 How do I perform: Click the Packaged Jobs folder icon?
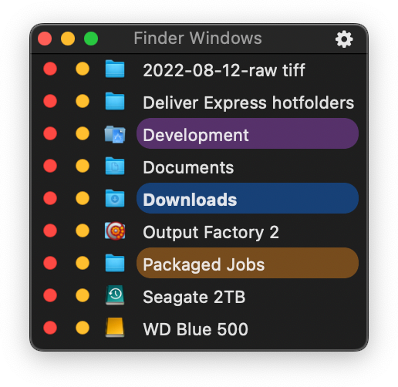point(115,263)
